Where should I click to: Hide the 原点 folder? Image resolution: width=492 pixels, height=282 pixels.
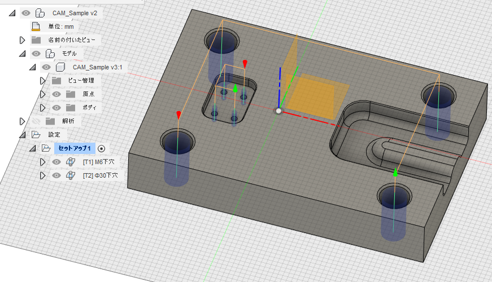point(56,94)
